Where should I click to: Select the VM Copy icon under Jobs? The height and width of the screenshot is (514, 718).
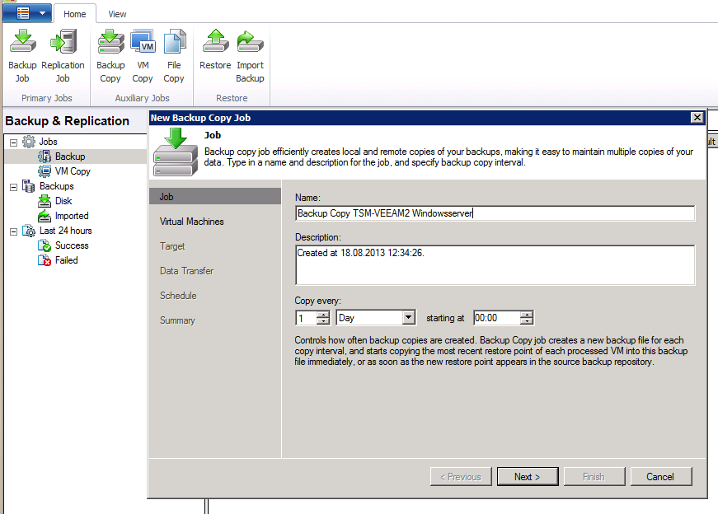45,171
